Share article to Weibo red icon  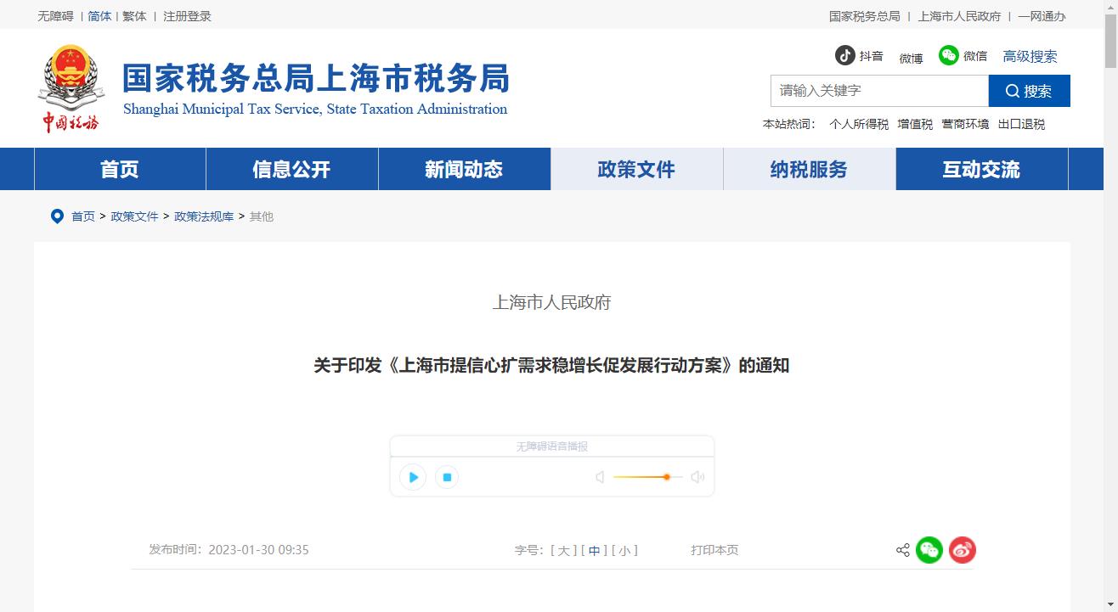click(962, 550)
